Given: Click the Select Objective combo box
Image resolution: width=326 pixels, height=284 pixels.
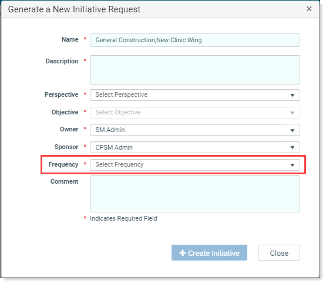Looking at the screenshot, I should pos(195,113).
